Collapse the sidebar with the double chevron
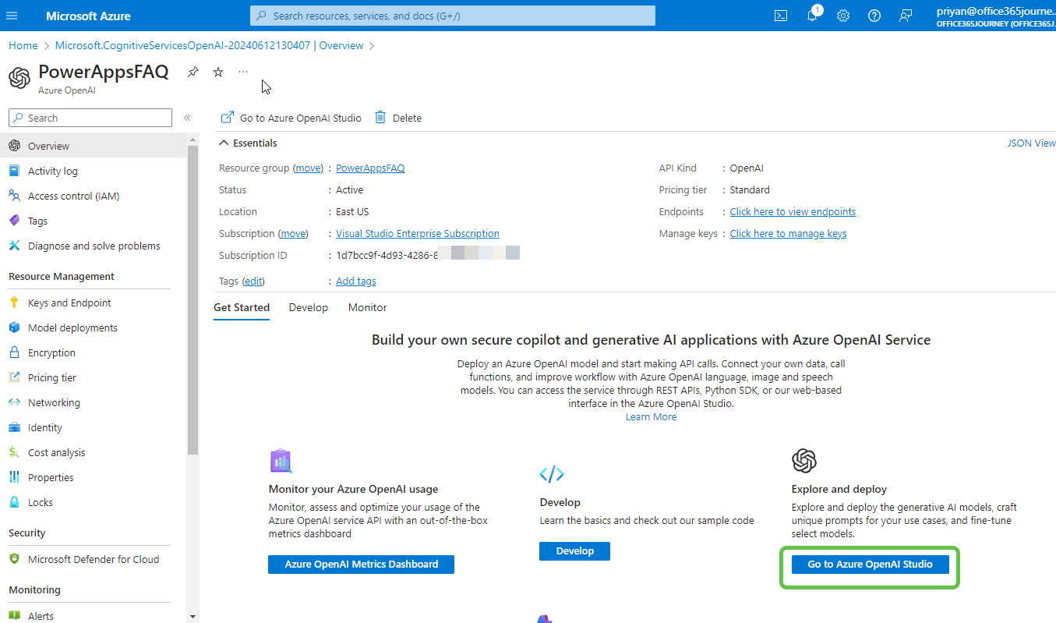 187,118
